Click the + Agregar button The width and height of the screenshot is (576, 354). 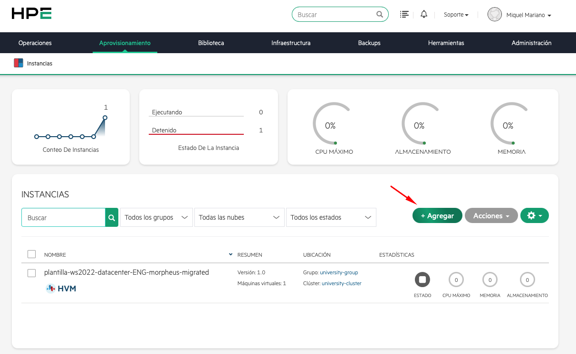tap(437, 215)
